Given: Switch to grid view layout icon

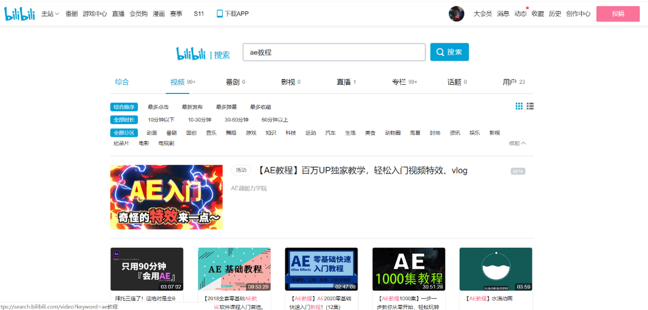Looking at the screenshot, I should [x=519, y=106].
